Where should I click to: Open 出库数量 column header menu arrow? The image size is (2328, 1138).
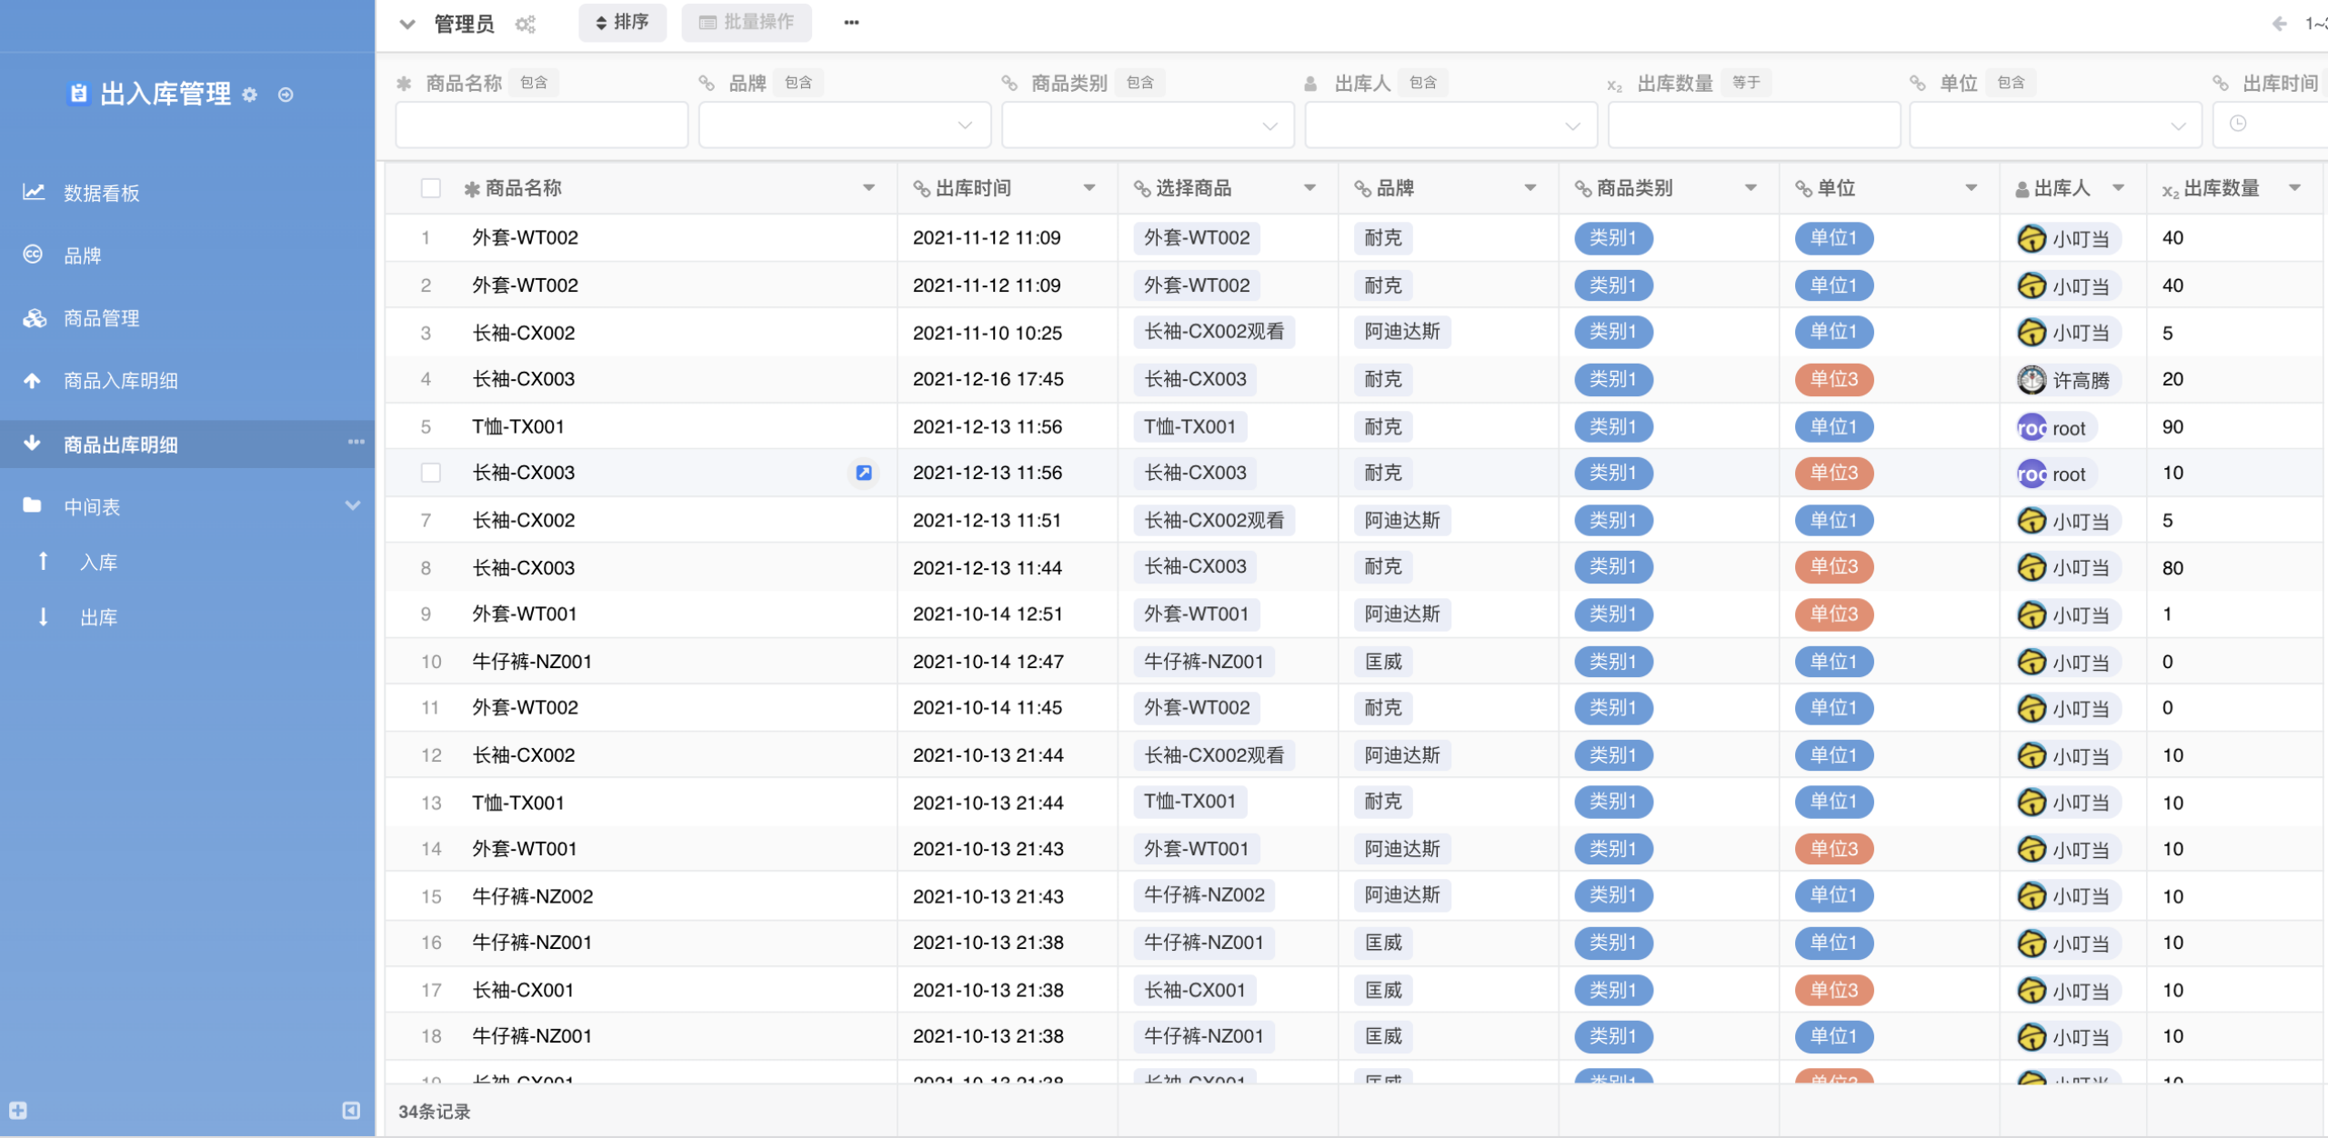(2295, 188)
